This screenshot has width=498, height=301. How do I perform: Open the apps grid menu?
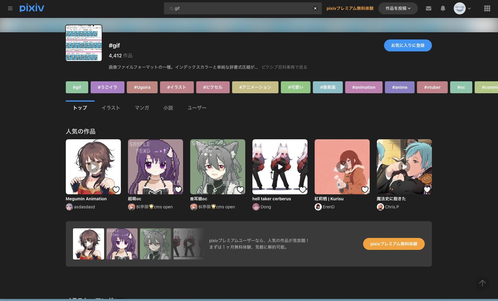click(x=487, y=8)
